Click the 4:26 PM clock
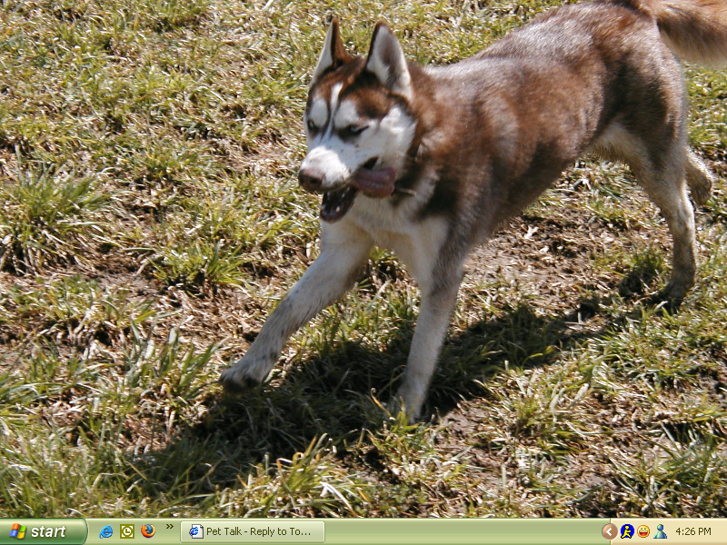Image resolution: width=727 pixels, height=545 pixels. tap(693, 531)
